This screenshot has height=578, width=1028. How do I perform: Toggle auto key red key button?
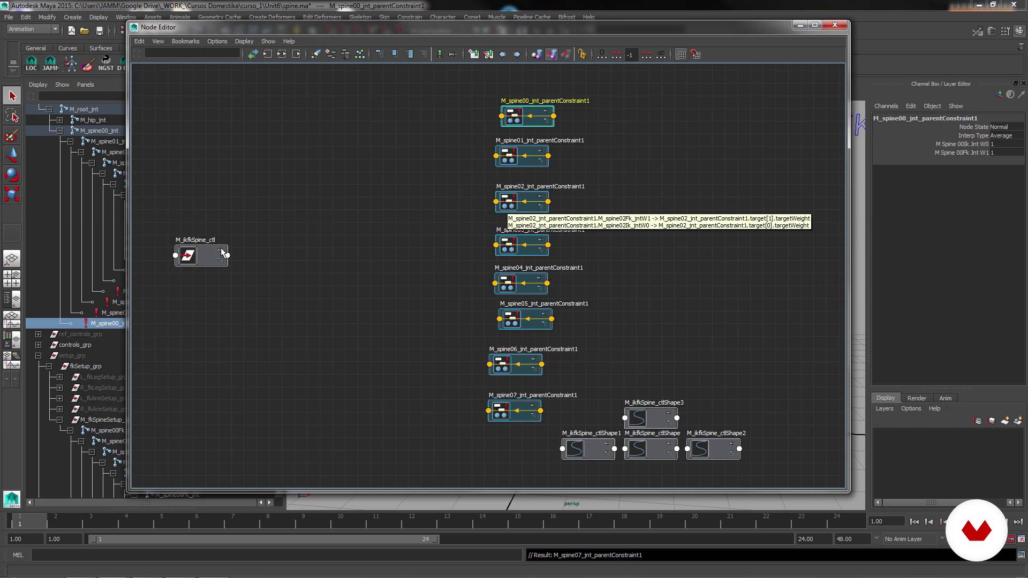coord(1010,539)
